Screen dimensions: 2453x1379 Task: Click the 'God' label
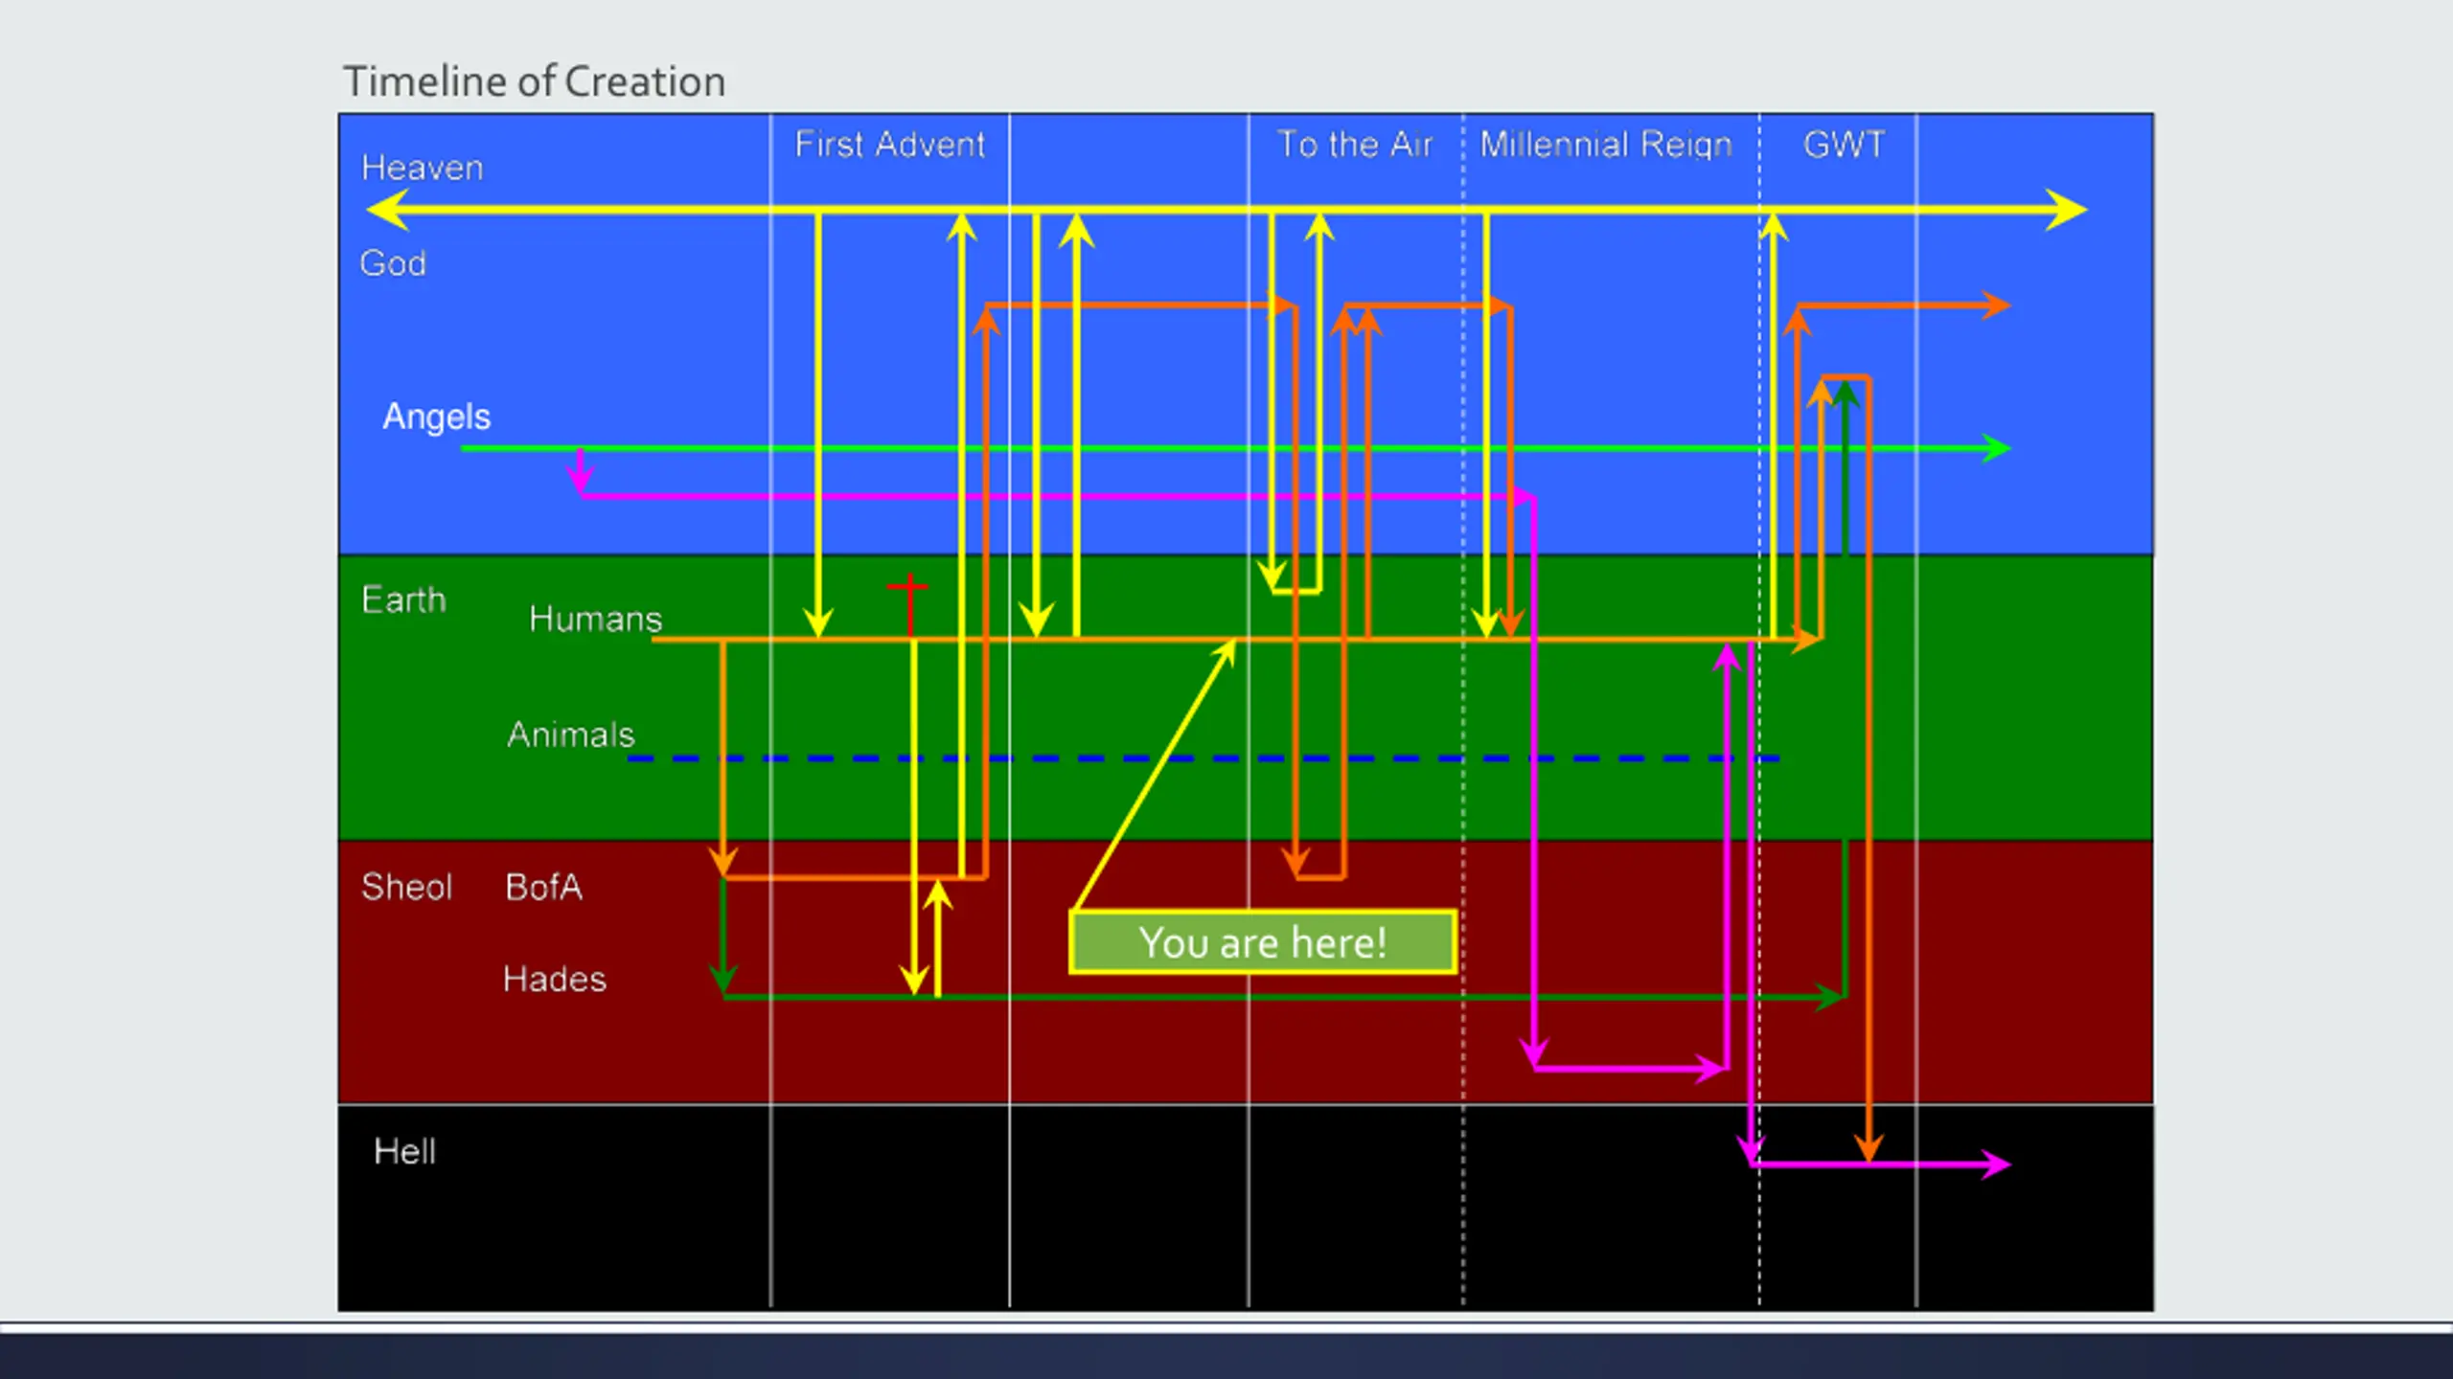pos(393,263)
